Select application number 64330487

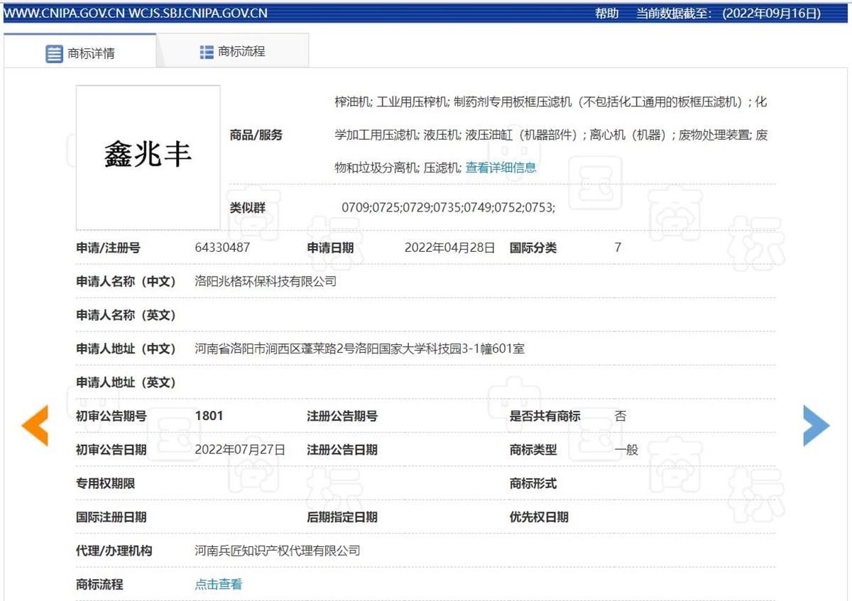pos(222,248)
